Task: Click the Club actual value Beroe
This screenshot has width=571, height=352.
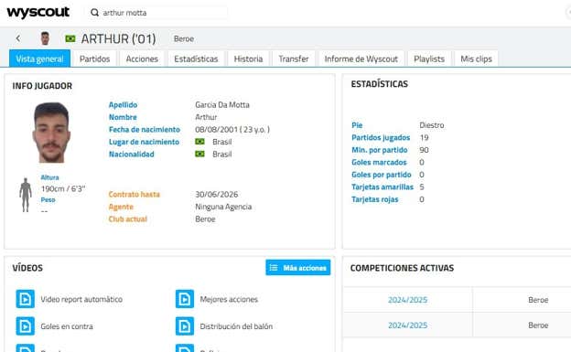Action: [205, 219]
